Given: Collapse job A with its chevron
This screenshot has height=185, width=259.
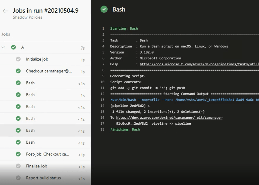Looking at the screenshot, I should 4,47.
